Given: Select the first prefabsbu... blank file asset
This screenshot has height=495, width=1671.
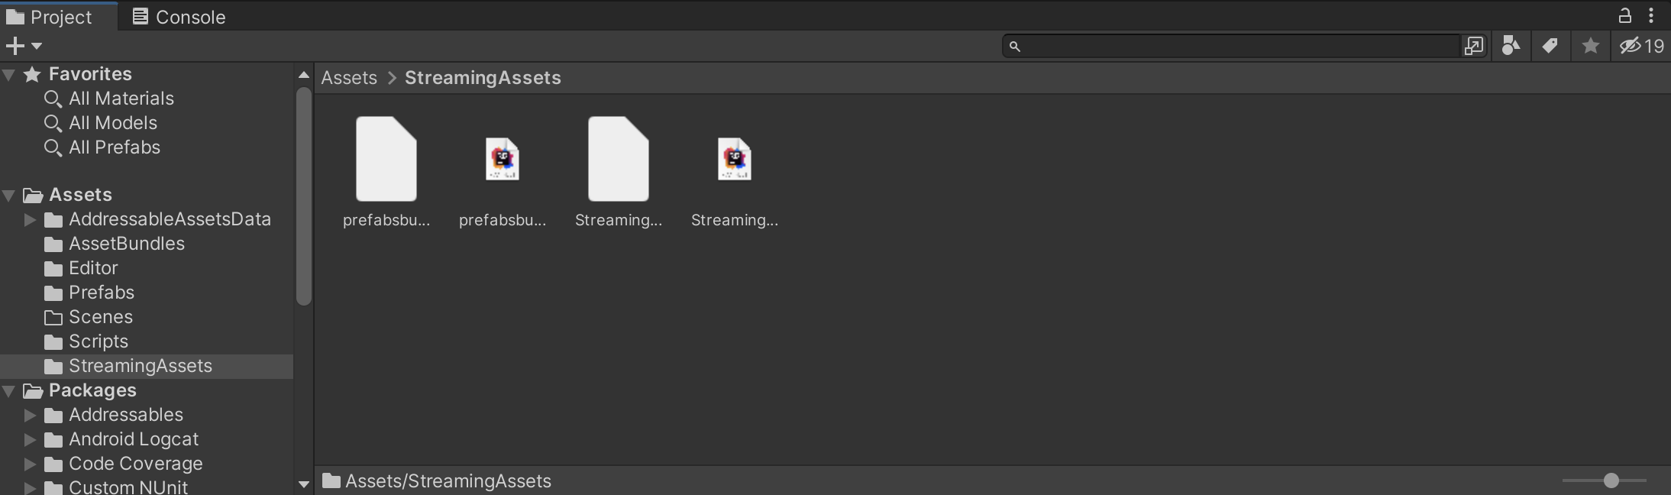Looking at the screenshot, I should [386, 173].
